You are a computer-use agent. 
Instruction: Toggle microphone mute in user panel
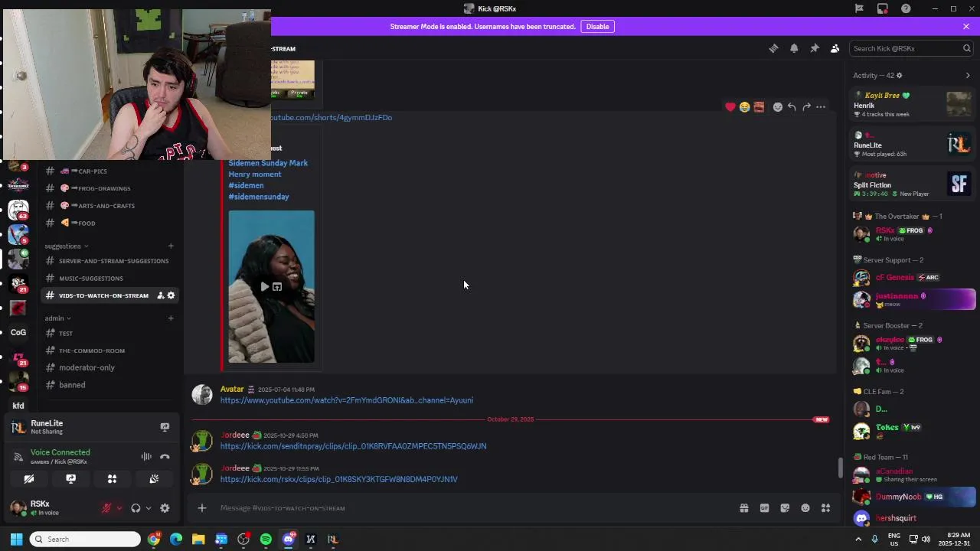coord(106,508)
